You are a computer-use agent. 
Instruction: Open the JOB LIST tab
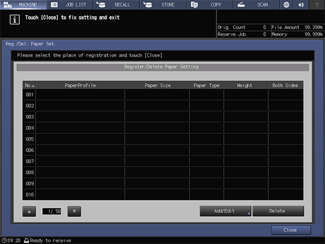(70, 4)
